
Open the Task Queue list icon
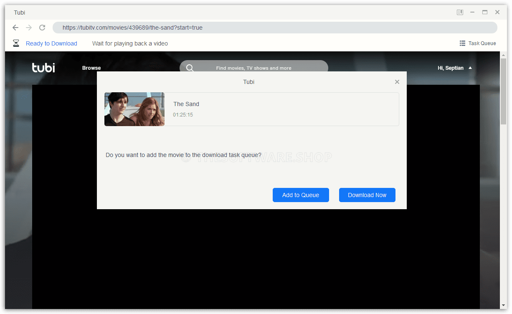(x=462, y=43)
